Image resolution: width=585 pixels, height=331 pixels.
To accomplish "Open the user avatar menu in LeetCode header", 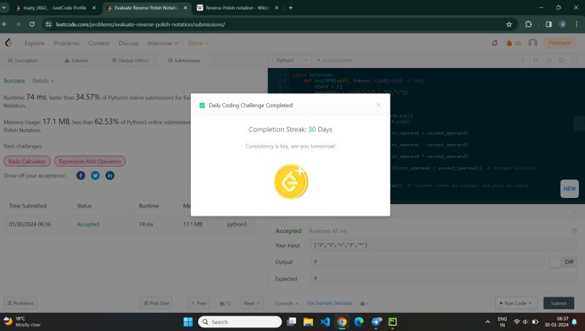I will click(533, 43).
